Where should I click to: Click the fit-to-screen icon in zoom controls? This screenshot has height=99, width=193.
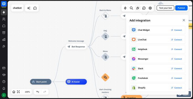point(18,92)
